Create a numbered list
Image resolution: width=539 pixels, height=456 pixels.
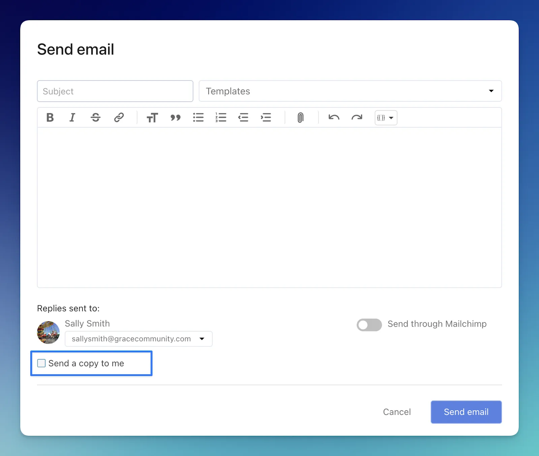pyautogui.click(x=221, y=118)
